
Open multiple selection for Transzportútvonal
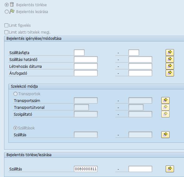[x=165, y=107]
